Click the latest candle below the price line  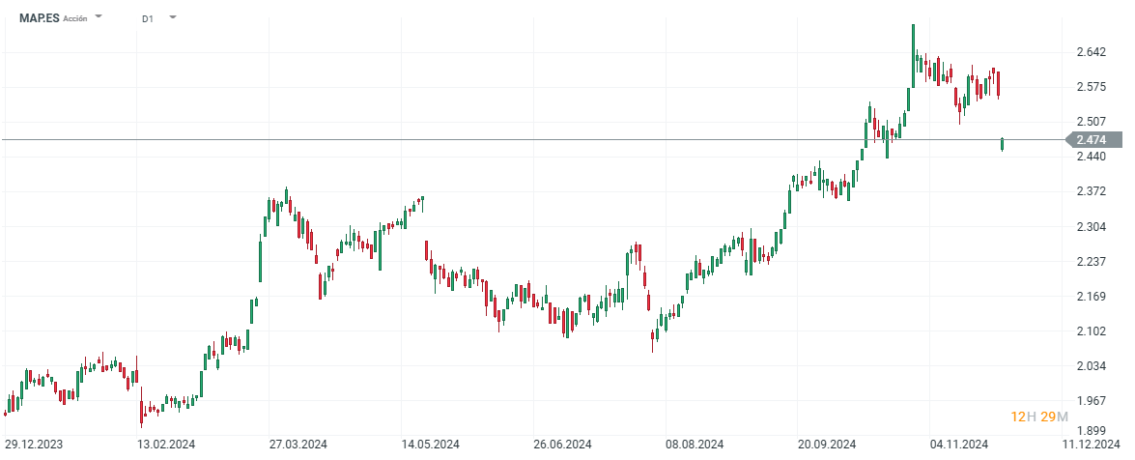click(x=1003, y=145)
